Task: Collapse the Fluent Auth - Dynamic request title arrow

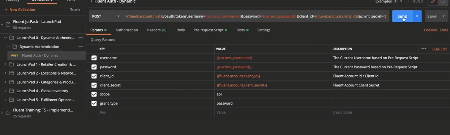Action: point(91,2)
